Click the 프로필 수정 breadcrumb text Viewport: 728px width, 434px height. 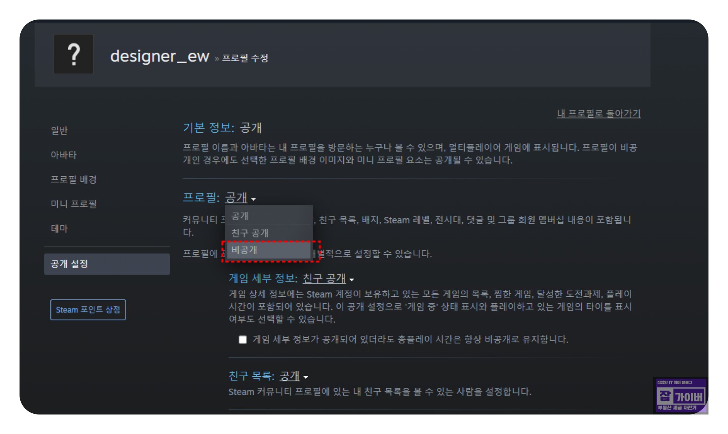point(245,58)
